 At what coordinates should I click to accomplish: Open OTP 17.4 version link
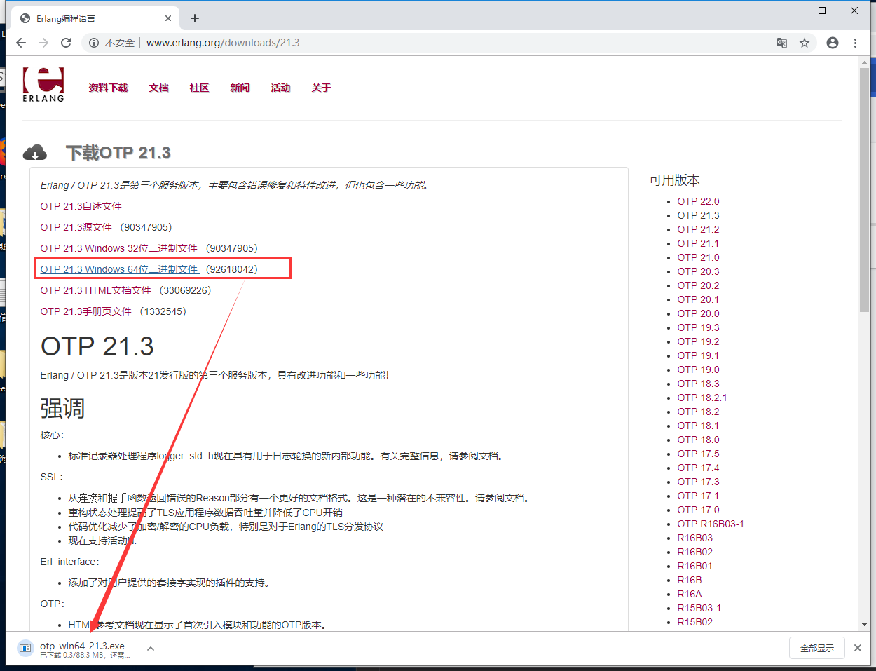698,468
